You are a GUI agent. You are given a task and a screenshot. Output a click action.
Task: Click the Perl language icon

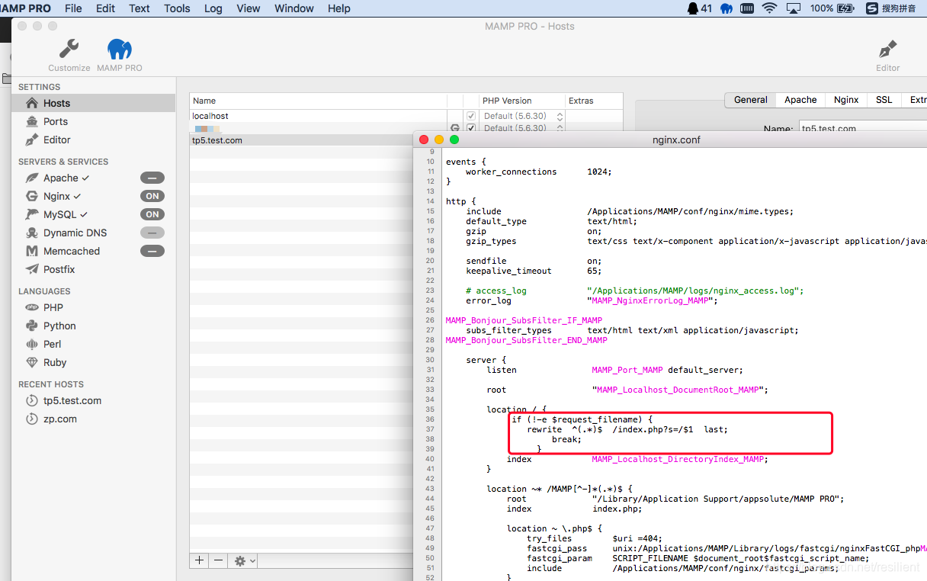click(x=32, y=344)
